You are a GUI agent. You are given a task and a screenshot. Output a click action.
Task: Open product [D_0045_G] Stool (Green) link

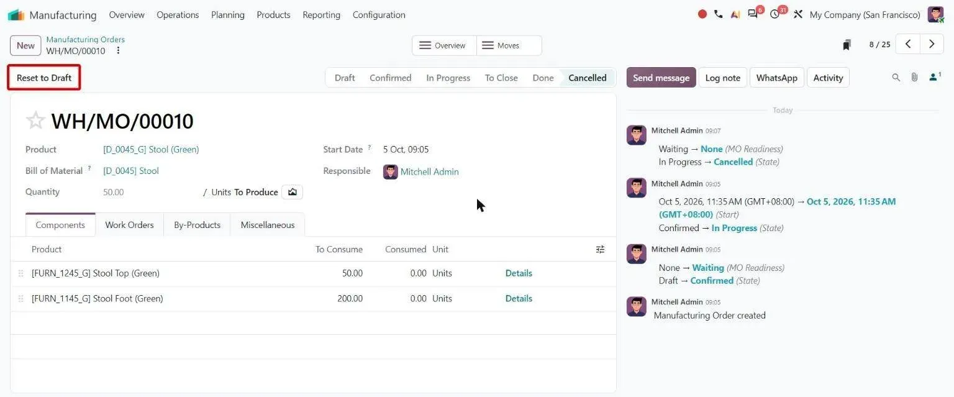coord(151,150)
